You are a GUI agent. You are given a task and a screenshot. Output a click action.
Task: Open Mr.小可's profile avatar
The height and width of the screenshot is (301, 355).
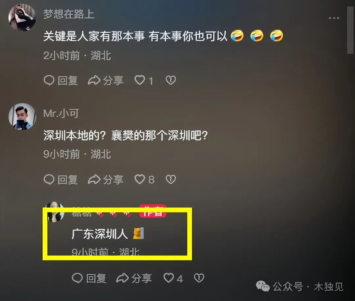pyautogui.click(x=22, y=116)
